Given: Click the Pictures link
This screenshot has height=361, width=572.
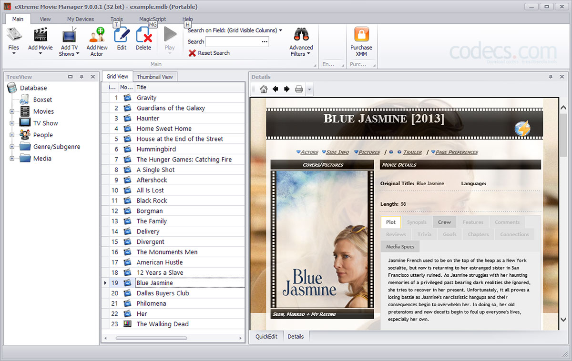Looking at the screenshot, I should tap(369, 152).
